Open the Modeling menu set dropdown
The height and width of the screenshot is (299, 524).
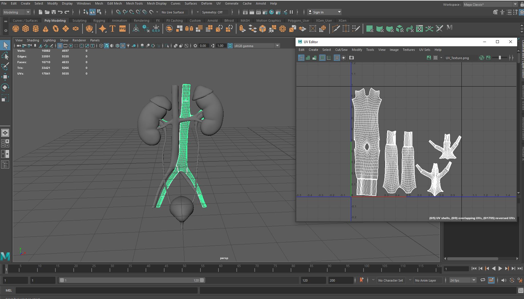[17, 12]
